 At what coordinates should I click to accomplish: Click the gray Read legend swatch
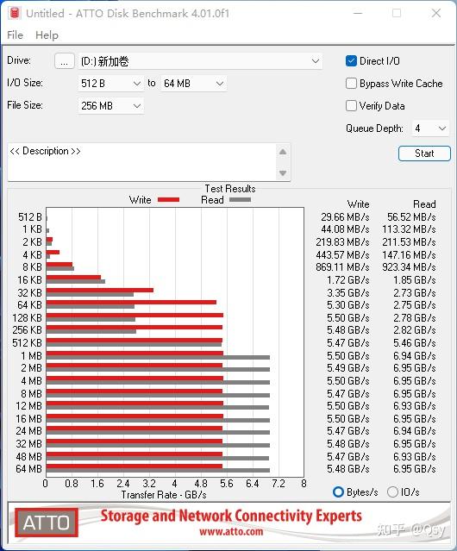point(240,199)
